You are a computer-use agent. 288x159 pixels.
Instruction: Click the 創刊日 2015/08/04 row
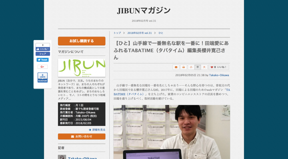(75, 120)
